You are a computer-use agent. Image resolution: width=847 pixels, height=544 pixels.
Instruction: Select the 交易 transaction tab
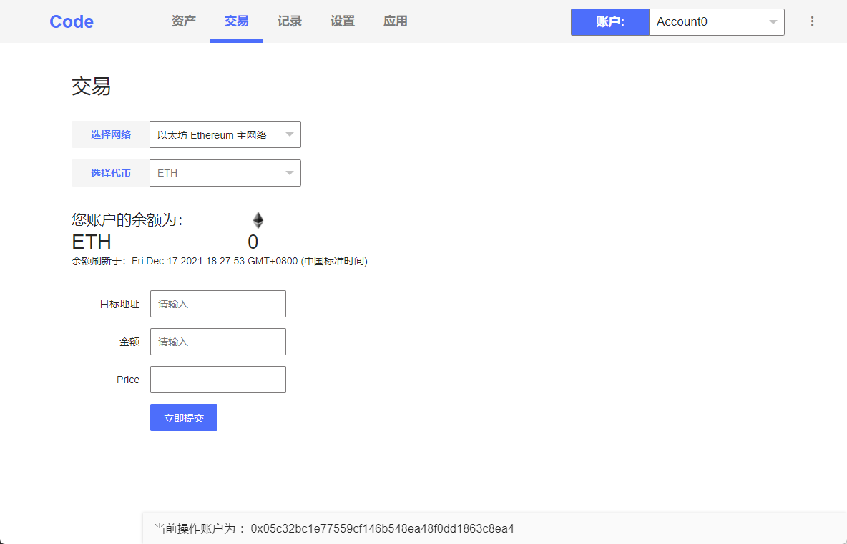point(236,21)
